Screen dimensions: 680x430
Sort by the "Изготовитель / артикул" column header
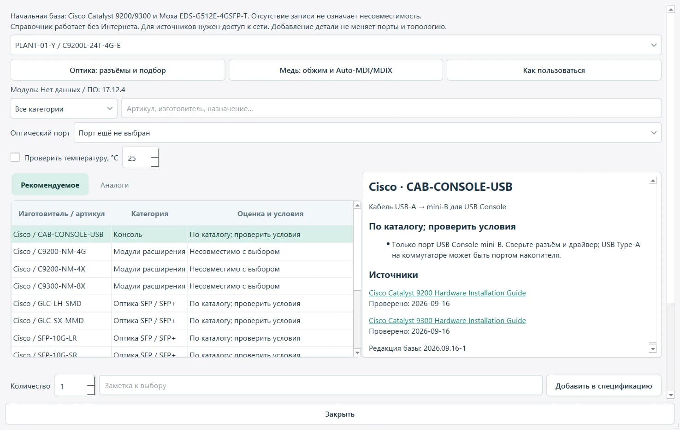point(61,213)
